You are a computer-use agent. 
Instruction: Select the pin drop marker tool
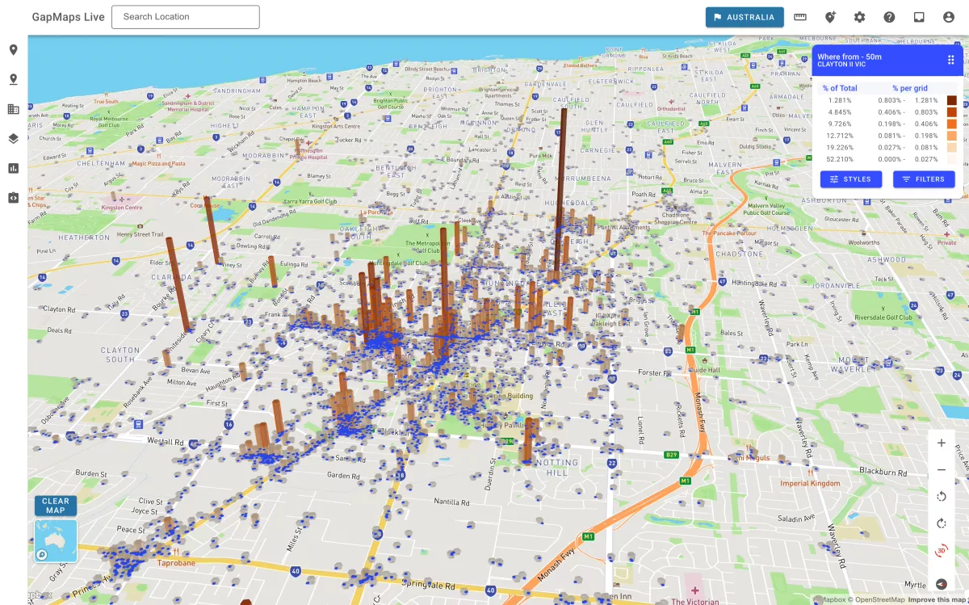[13, 79]
